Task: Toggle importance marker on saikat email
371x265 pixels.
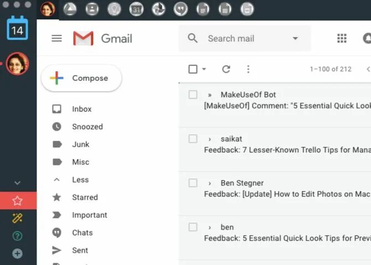Action: tap(209, 139)
